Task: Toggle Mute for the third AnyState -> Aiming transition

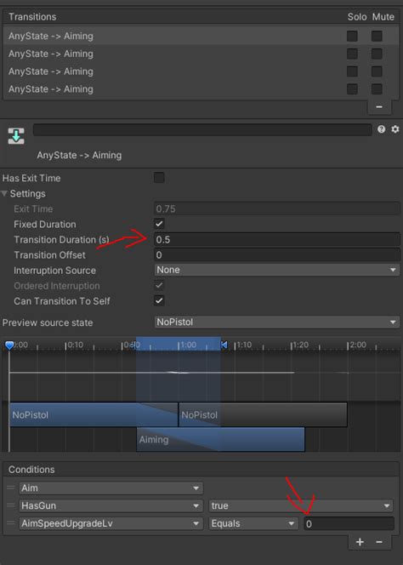Action: pos(377,71)
